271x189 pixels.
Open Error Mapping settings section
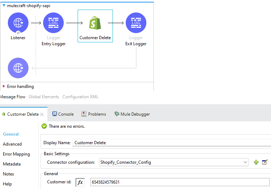(x=16, y=154)
